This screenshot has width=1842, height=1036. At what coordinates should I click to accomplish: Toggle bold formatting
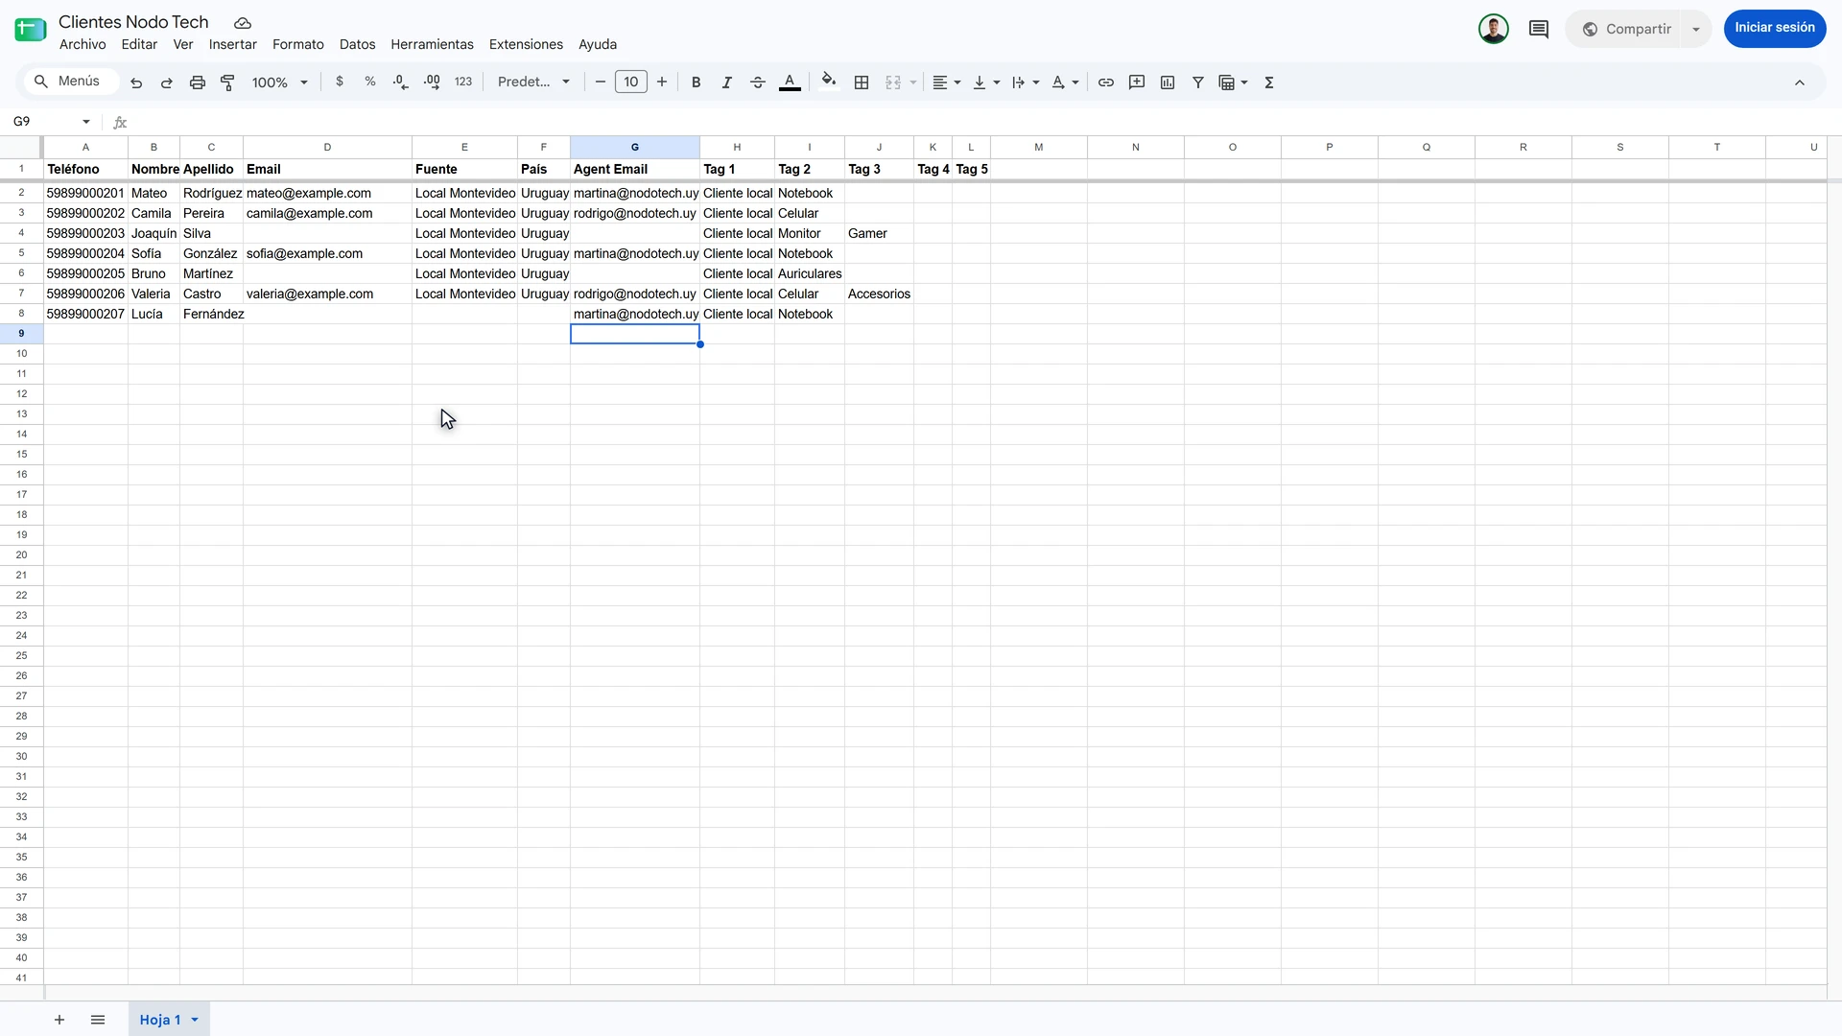pos(697,82)
